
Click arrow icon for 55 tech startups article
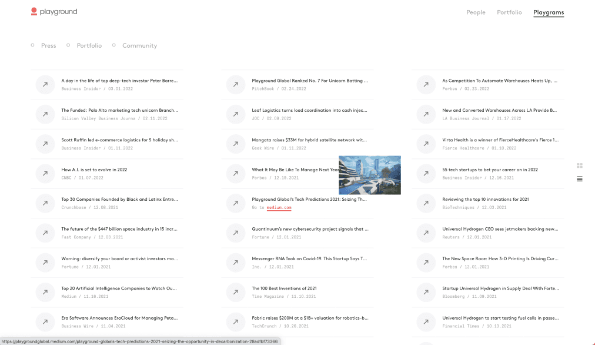426,173
